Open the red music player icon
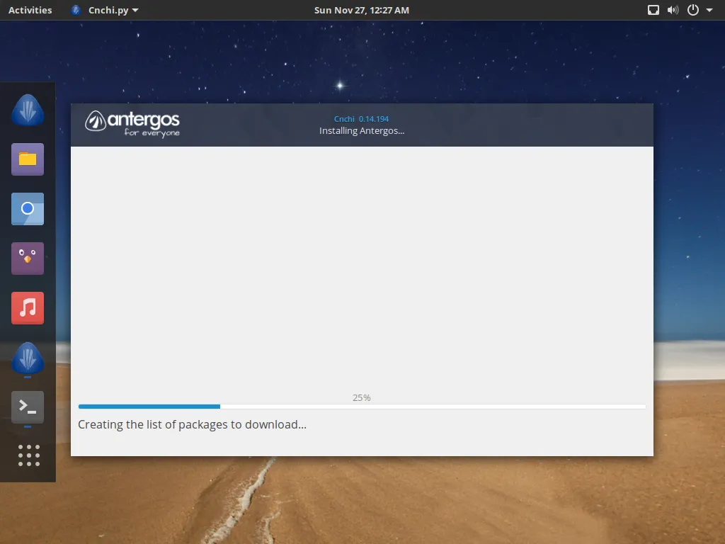The width and height of the screenshot is (725, 544). point(28,308)
